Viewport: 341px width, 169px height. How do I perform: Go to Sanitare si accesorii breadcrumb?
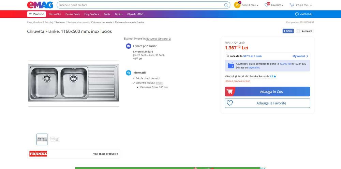coord(78,22)
